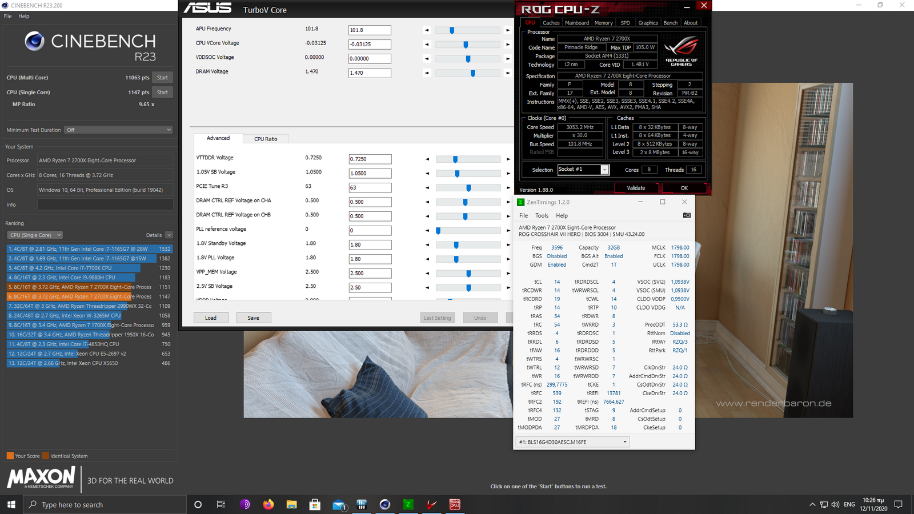The height and width of the screenshot is (514, 914).
Task: Open the Bench tab in ROG CPU-Z
Action: [671, 23]
